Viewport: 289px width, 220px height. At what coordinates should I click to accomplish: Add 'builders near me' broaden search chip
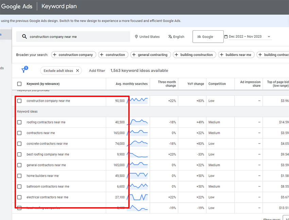click(236, 55)
